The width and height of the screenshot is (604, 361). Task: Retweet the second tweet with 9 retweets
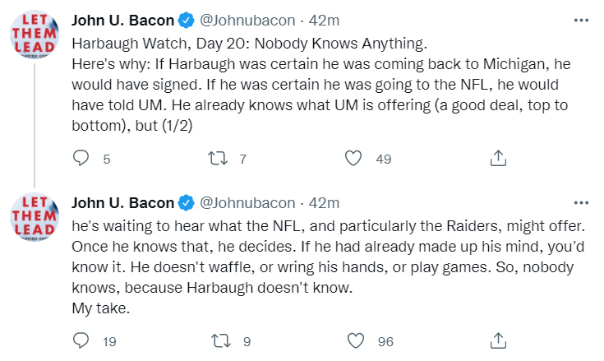pyautogui.click(x=221, y=341)
